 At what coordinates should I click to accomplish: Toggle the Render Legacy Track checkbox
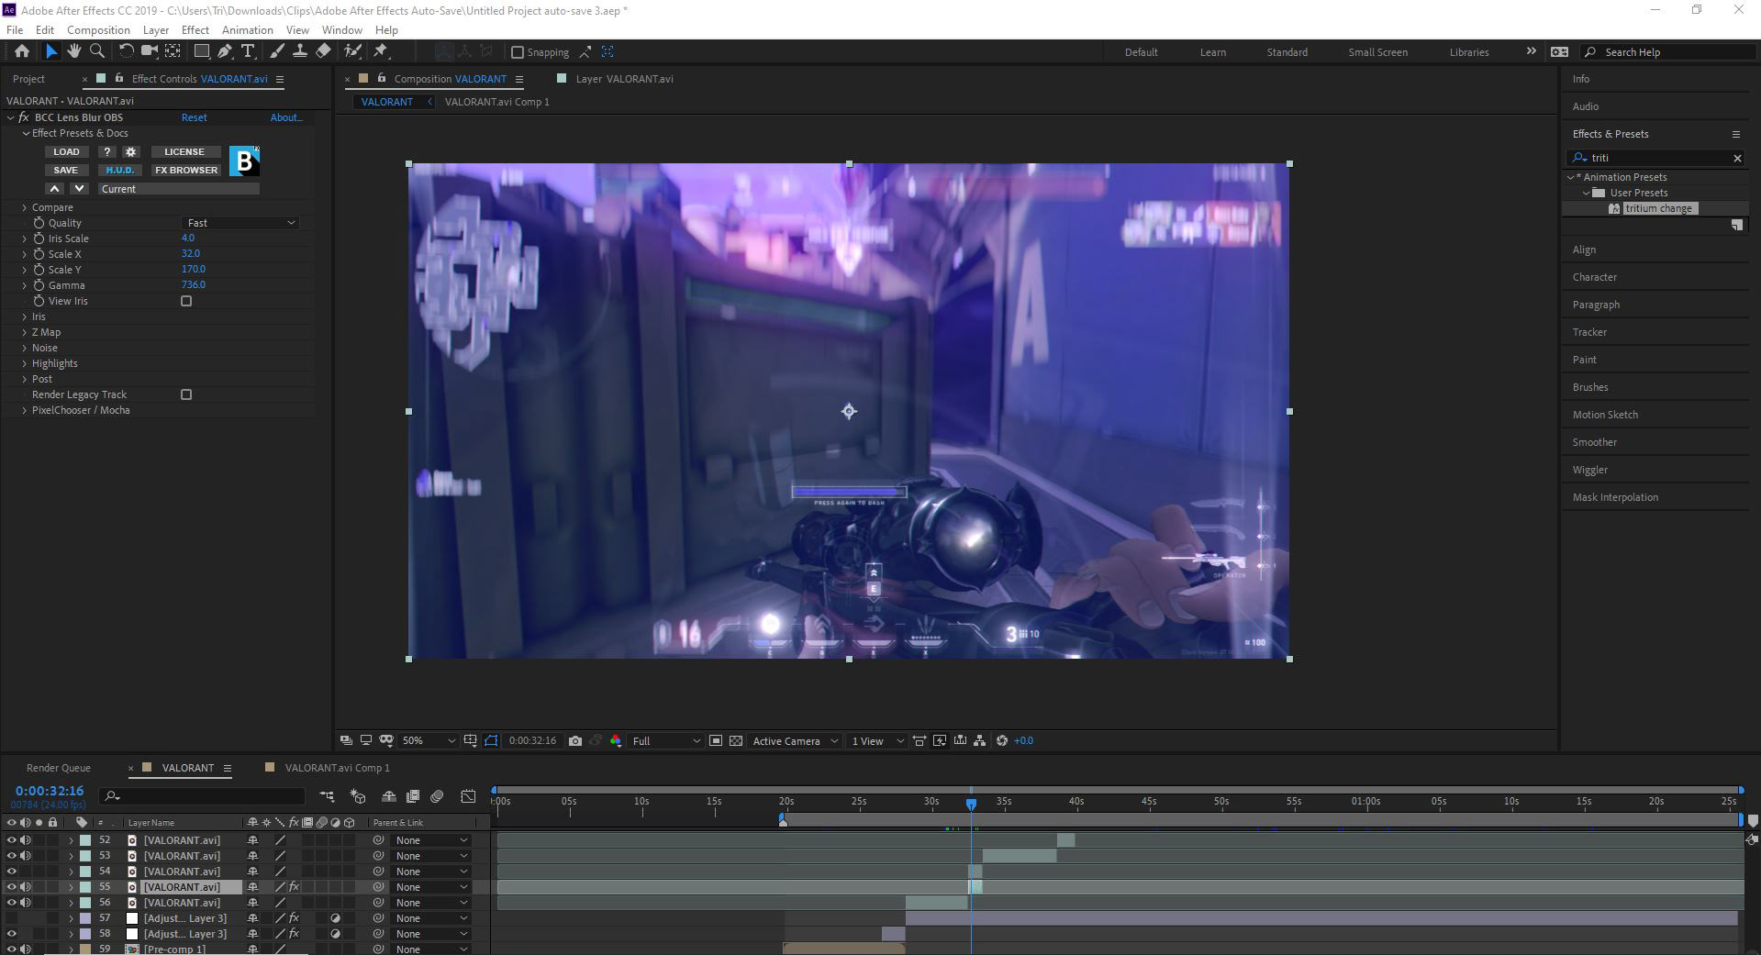coord(186,394)
